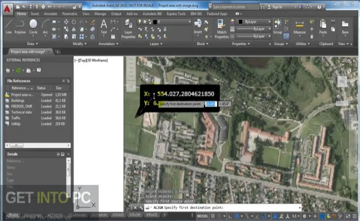Click the Help question mark icon
Screen dimensions: 360x221
coord(319,7)
